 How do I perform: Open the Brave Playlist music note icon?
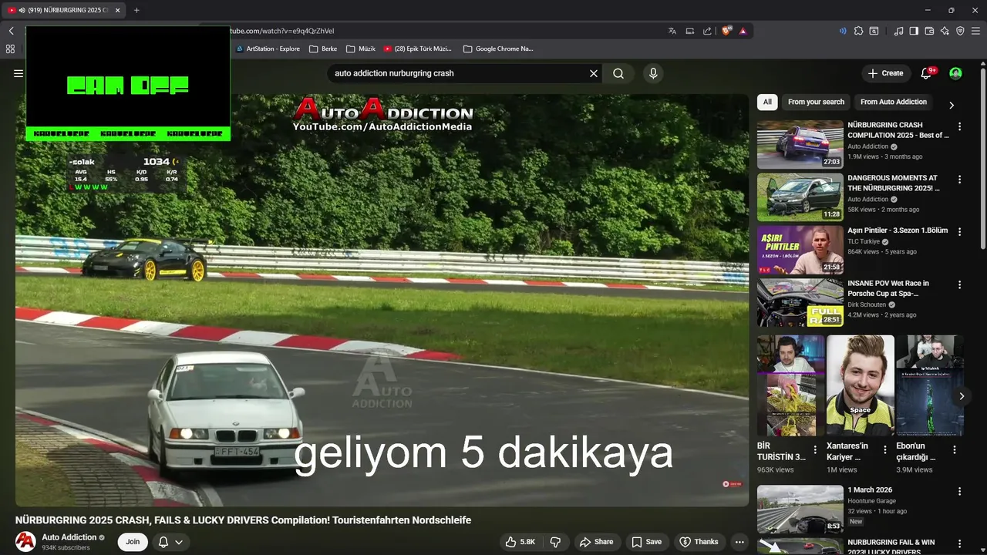898,31
